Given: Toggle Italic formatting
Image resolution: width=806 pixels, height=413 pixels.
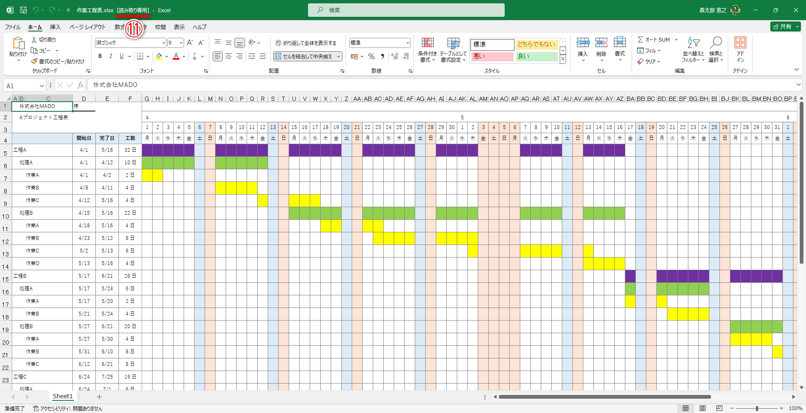Looking at the screenshot, I should pyautogui.click(x=111, y=56).
